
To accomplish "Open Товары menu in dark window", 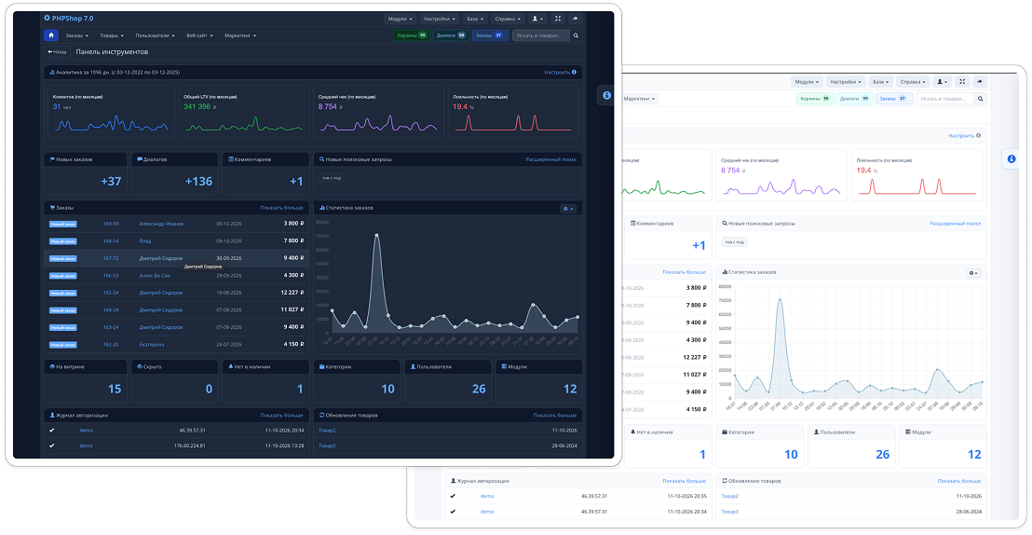I will coord(114,35).
